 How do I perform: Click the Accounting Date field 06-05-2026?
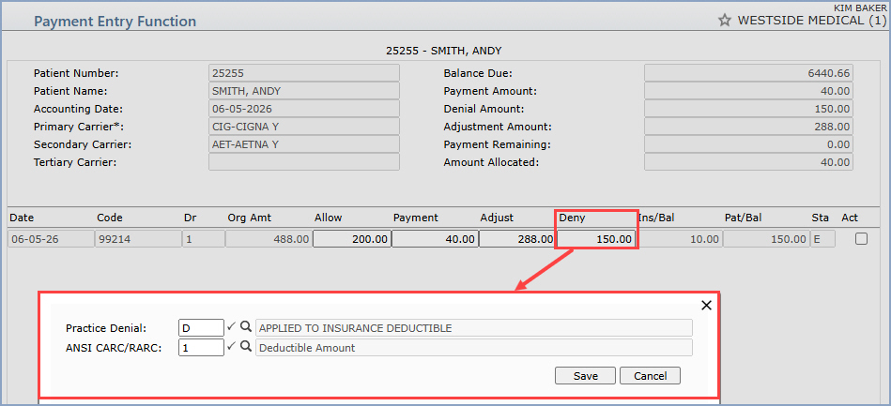pyautogui.click(x=304, y=109)
